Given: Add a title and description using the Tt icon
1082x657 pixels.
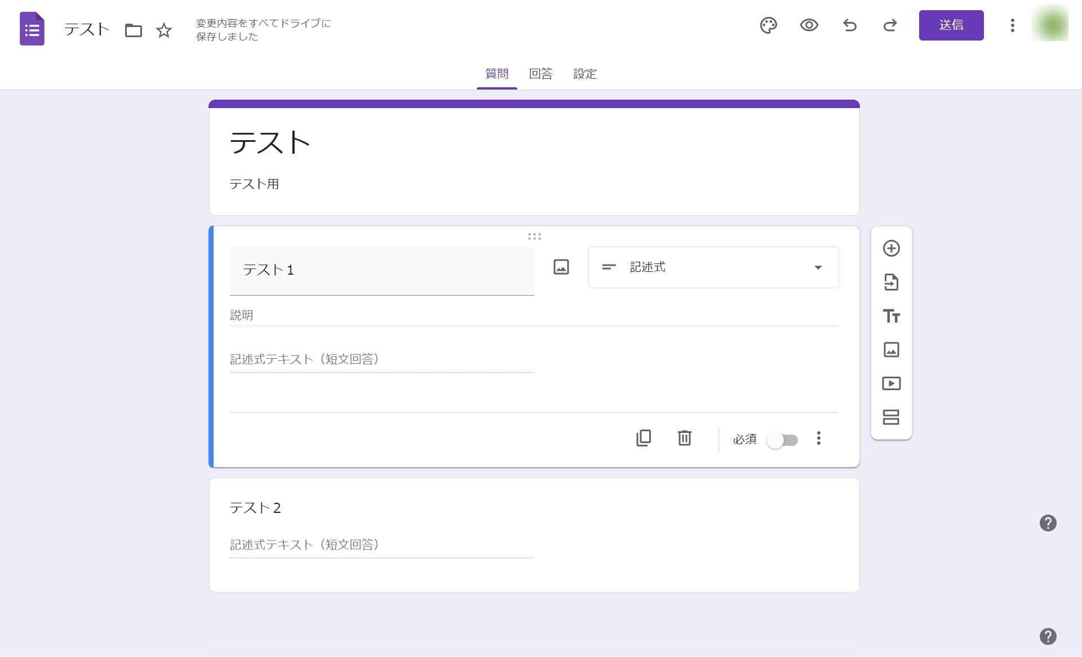Looking at the screenshot, I should pyautogui.click(x=892, y=316).
